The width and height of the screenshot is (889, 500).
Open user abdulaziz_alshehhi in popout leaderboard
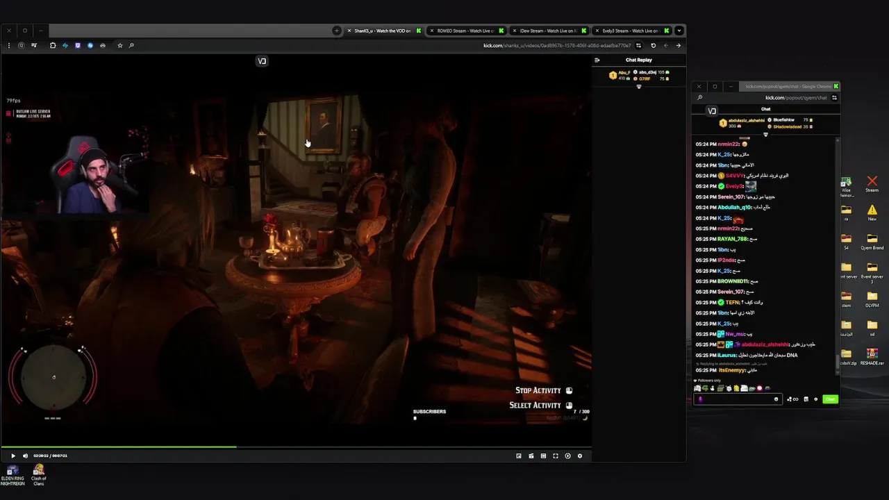pos(747,120)
